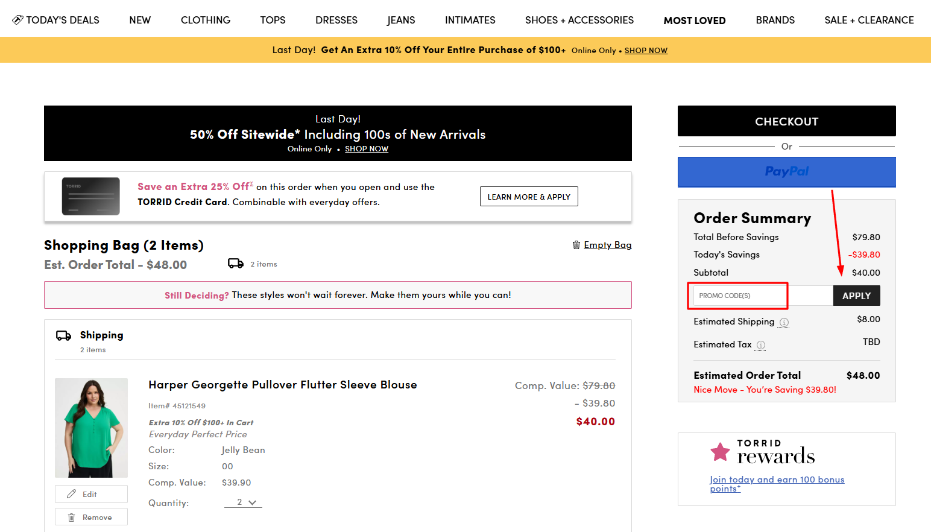Click the TORRID credit card image
The image size is (931, 532).
(x=91, y=196)
